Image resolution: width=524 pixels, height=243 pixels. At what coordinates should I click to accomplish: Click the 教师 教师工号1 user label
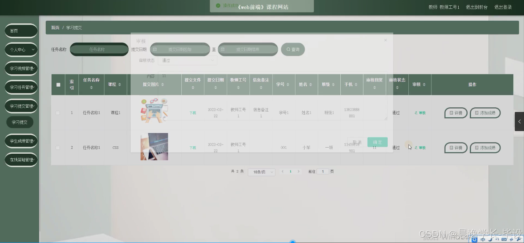click(444, 7)
